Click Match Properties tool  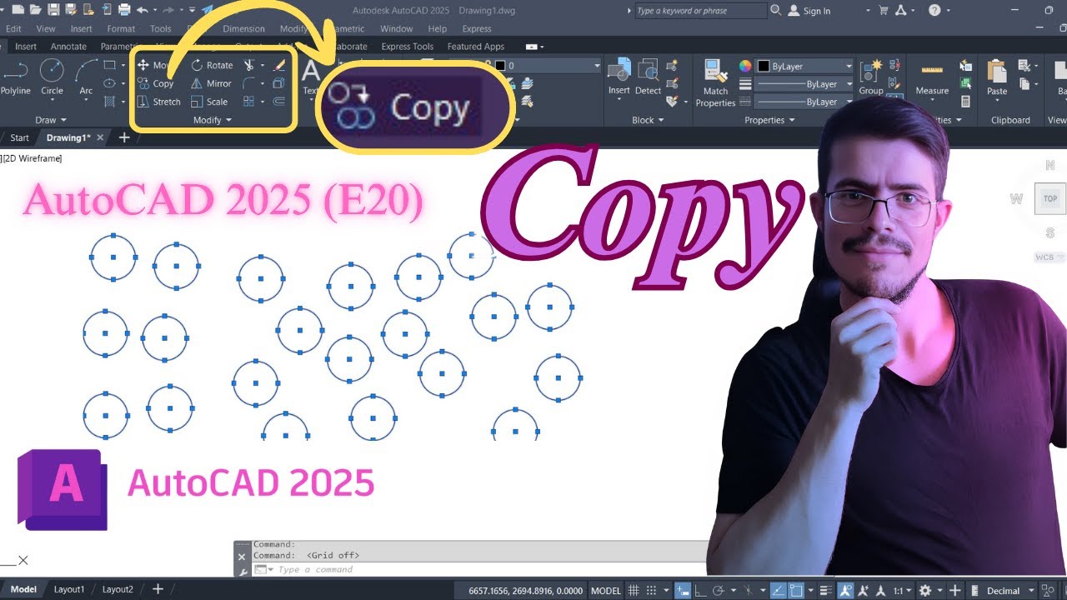715,83
